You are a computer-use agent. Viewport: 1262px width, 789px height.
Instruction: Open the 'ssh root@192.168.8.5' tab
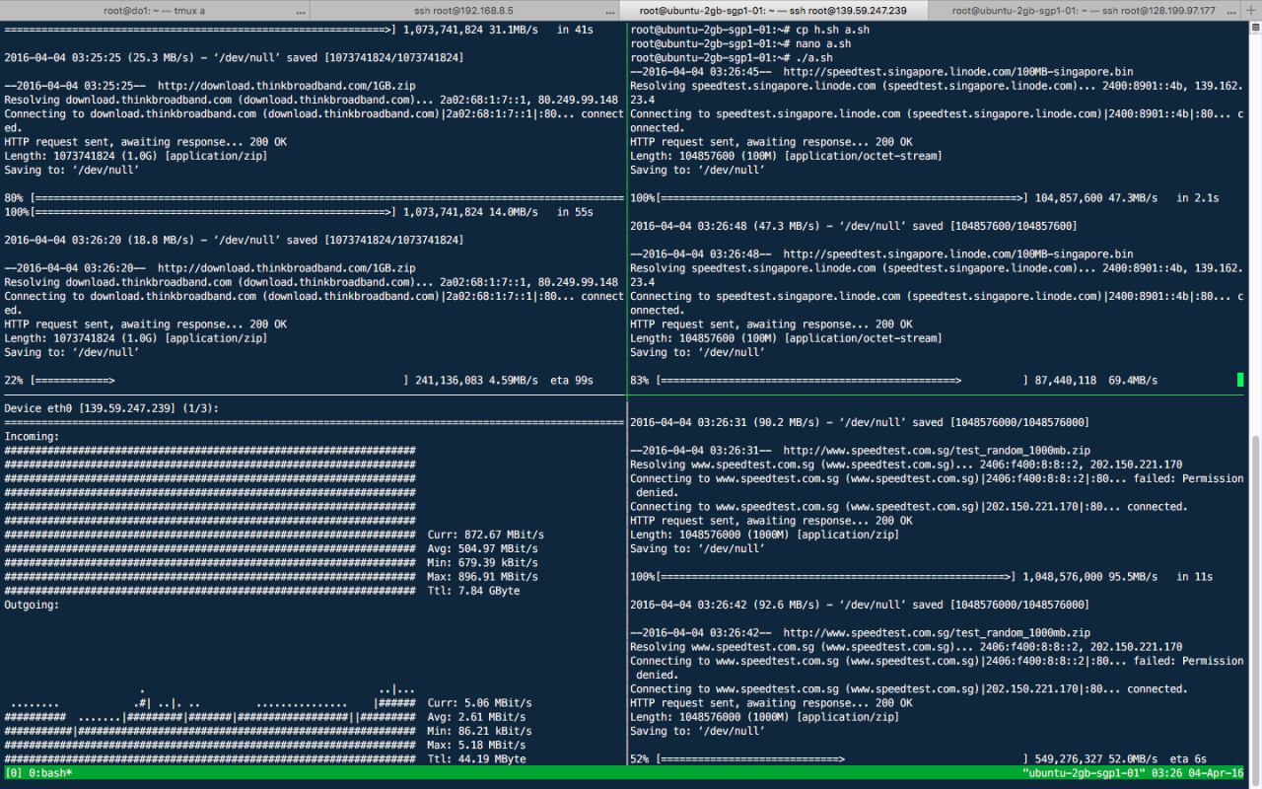[463, 10]
